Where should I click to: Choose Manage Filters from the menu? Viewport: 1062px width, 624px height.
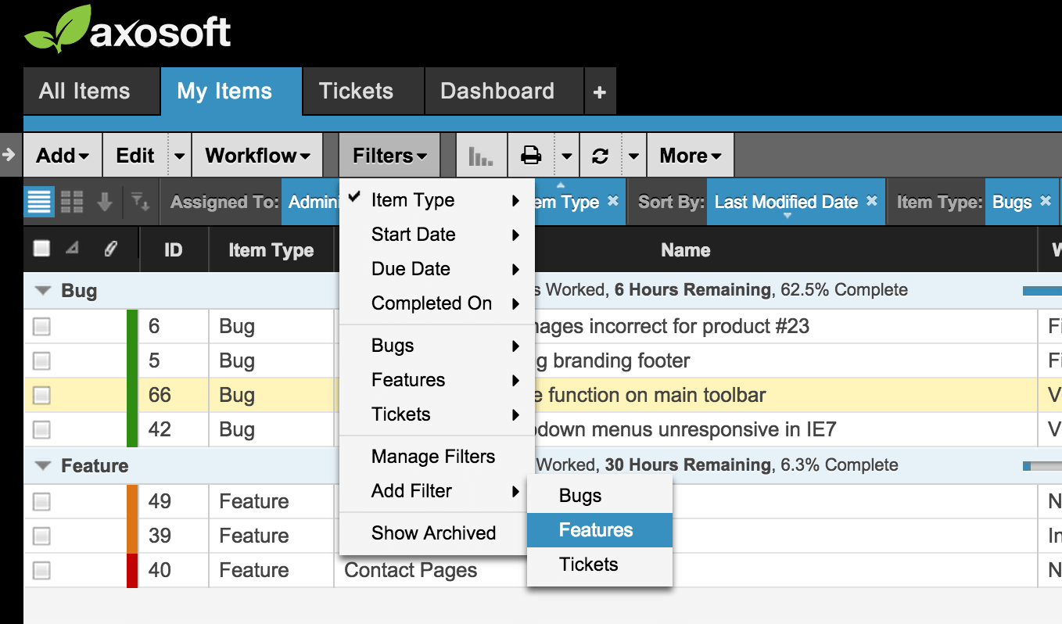437,457
